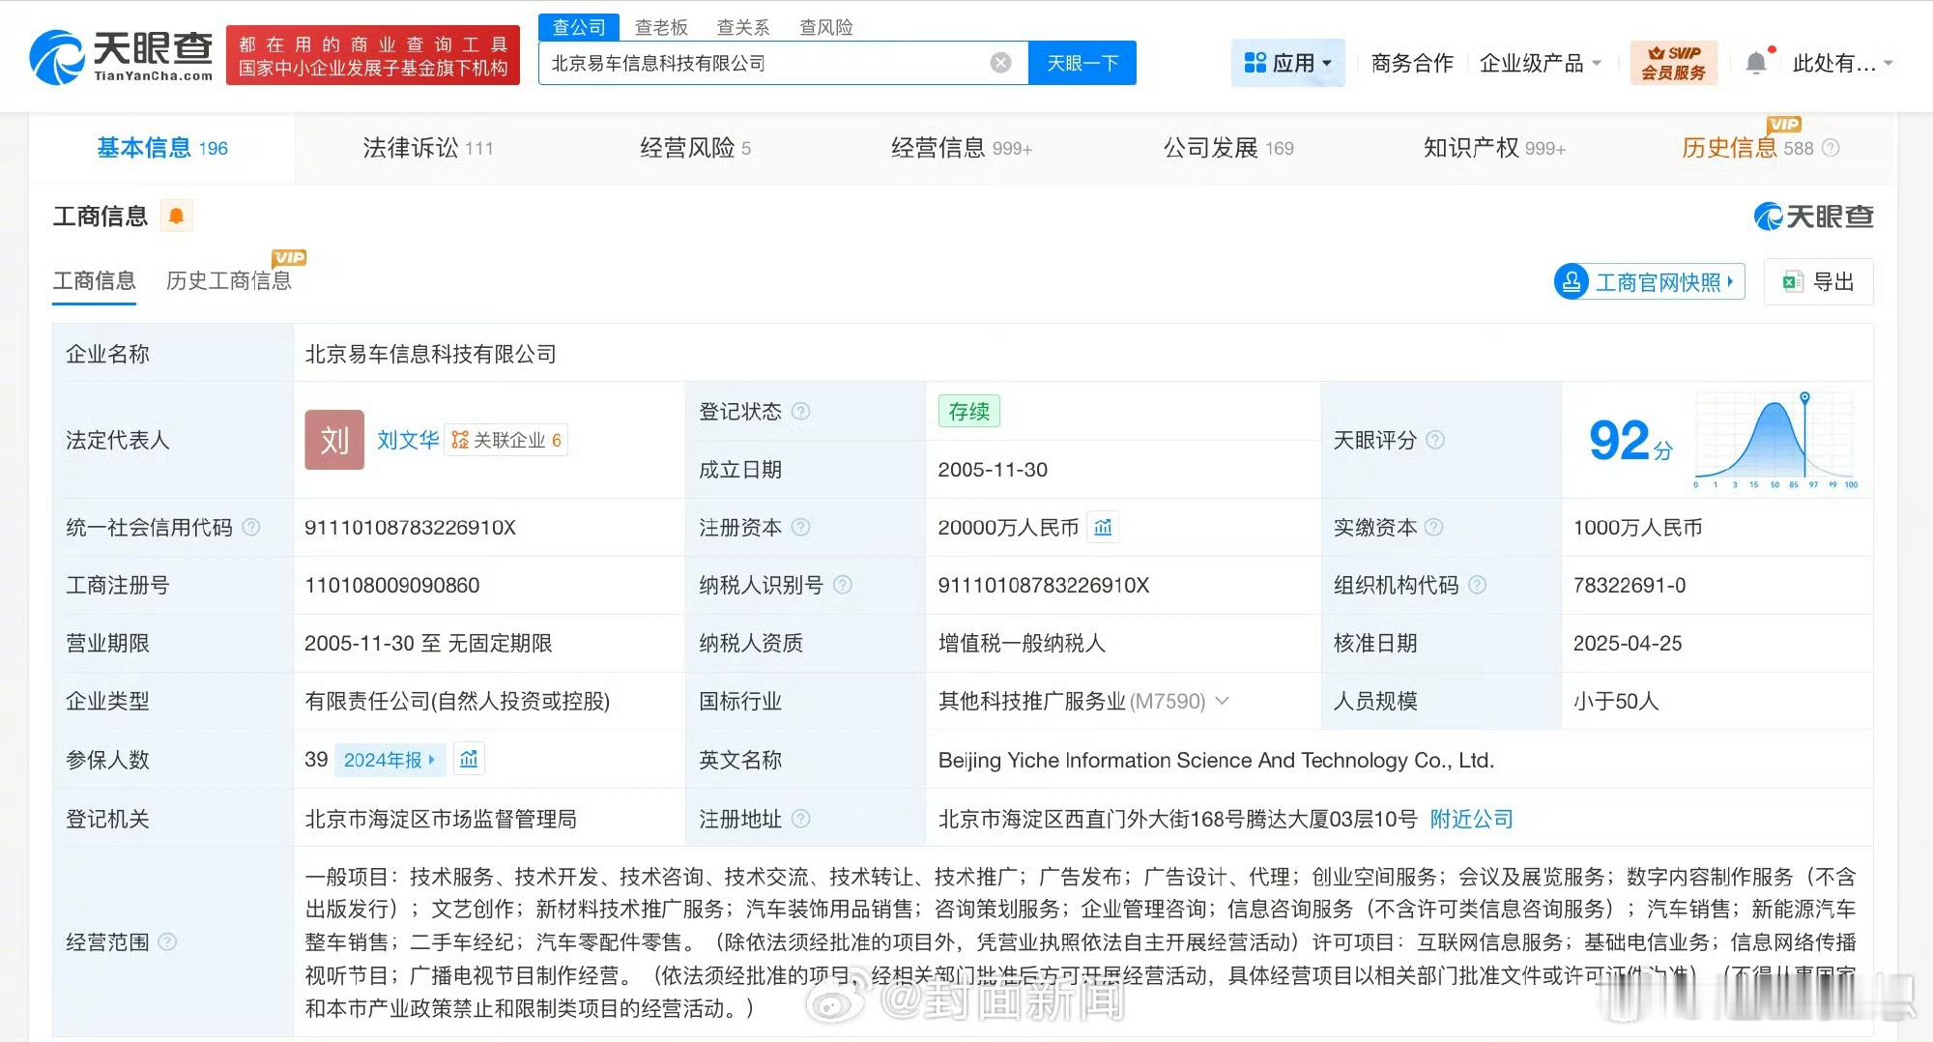Click the chart icon beside 参保人数 39
The width and height of the screenshot is (1933, 1042).
[x=470, y=761]
